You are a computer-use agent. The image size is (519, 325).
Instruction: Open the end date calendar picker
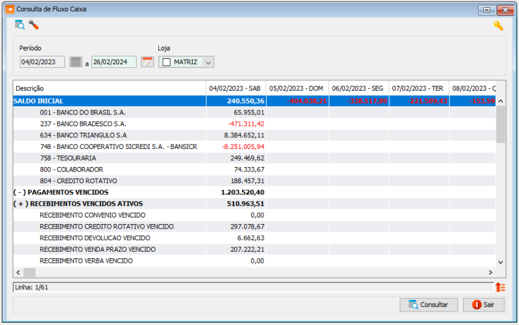(147, 62)
